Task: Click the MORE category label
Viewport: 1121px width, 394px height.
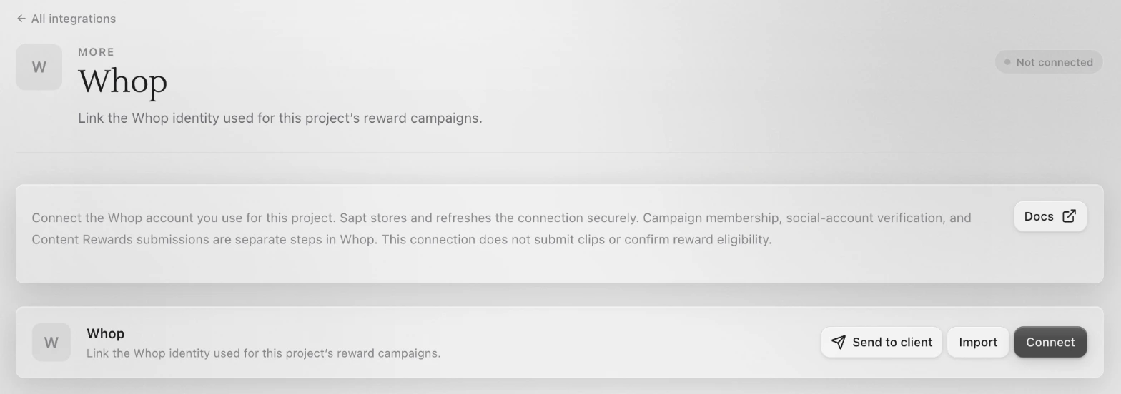Action: pos(97,52)
